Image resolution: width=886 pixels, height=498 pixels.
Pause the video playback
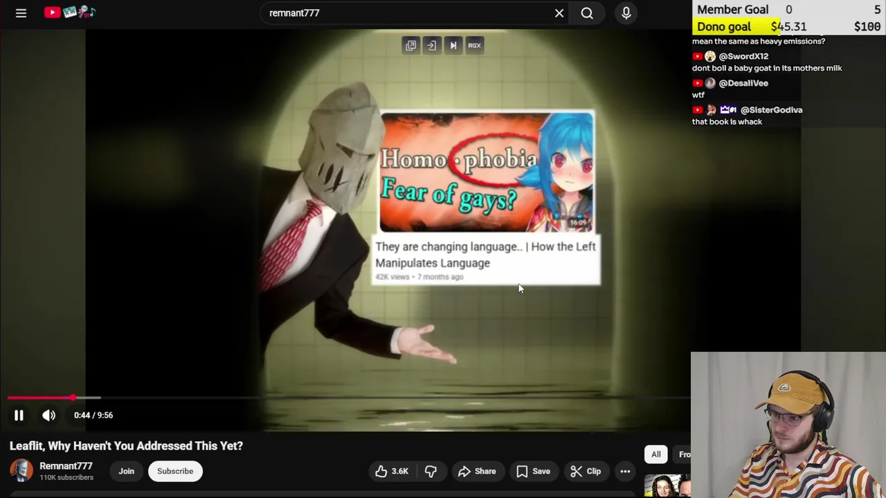[19, 415]
